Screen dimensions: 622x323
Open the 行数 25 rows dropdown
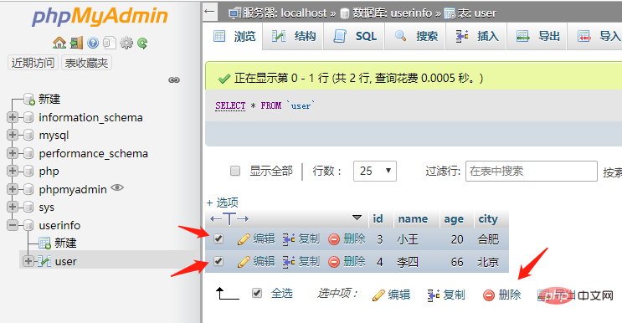(375, 171)
